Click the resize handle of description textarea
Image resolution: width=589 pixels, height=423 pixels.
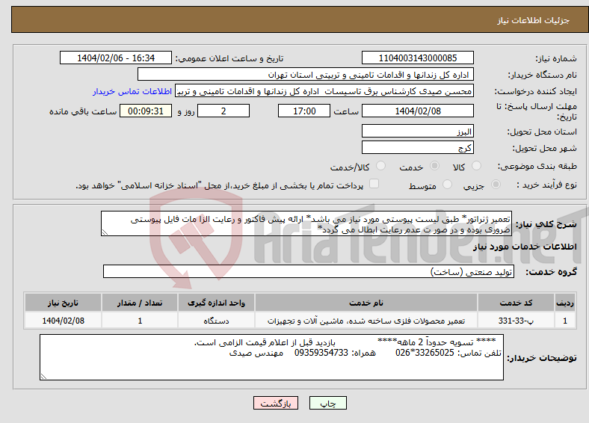pos(105,232)
